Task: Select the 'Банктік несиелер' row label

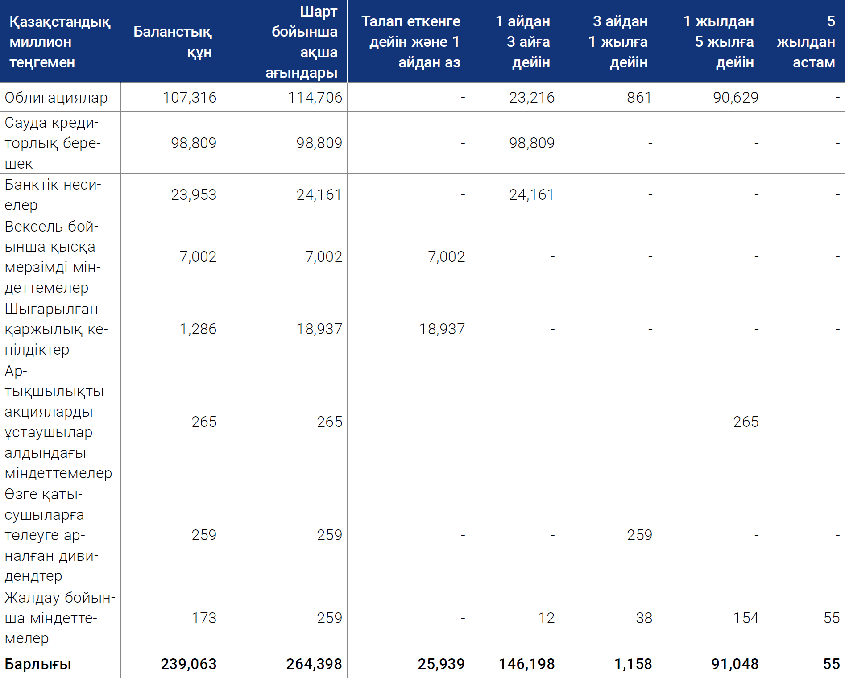Action: tap(53, 194)
